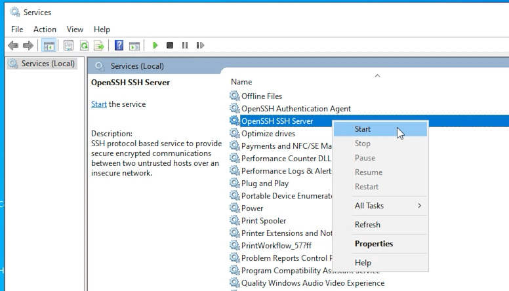Select the Offline Files service
509x291 pixels.
tap(262, 96)
